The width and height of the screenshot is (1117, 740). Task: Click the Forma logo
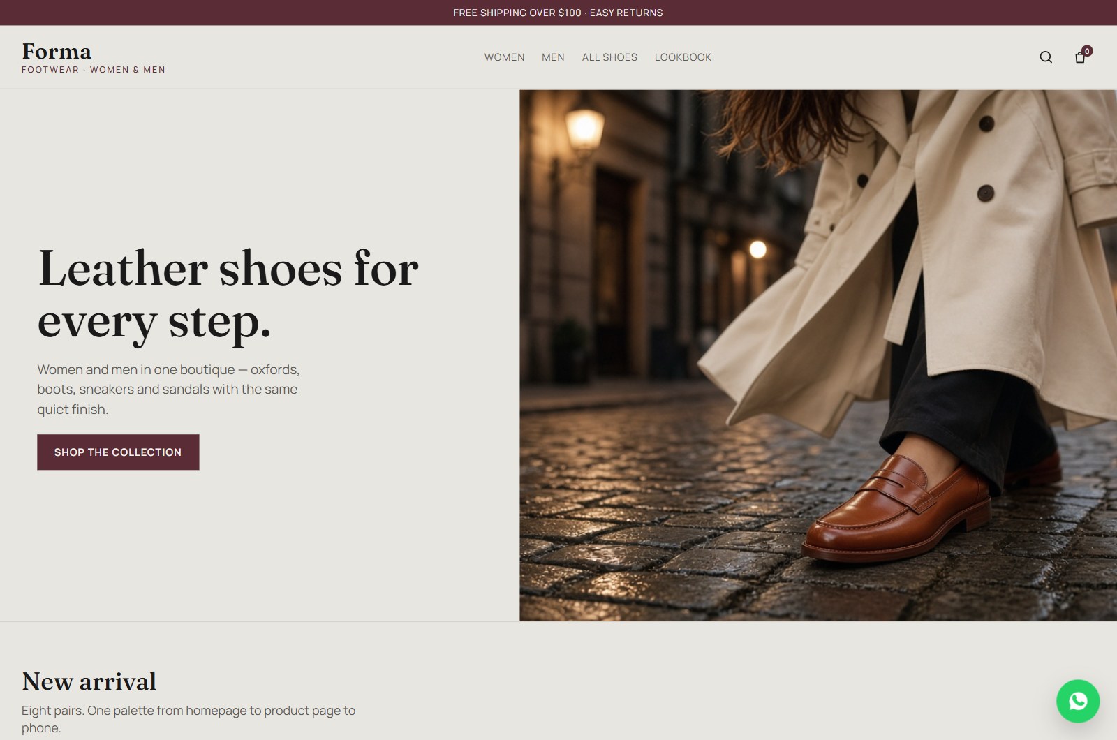point(57,51)
